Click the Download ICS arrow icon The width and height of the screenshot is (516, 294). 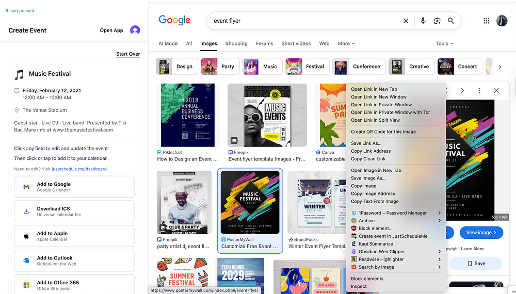[26, 211]
